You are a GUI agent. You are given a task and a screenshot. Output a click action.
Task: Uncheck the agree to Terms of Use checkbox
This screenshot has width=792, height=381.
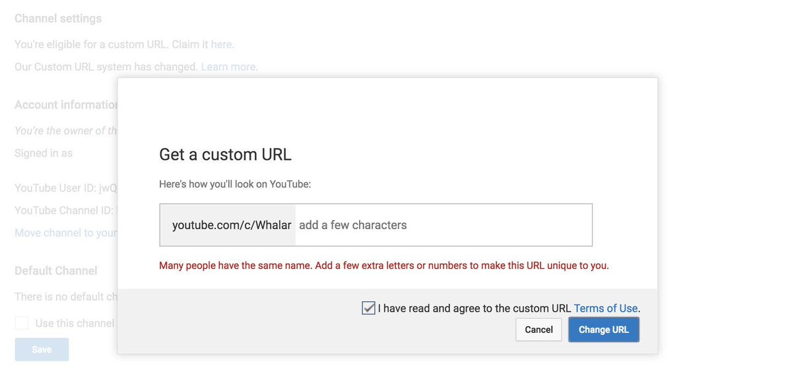368,308
